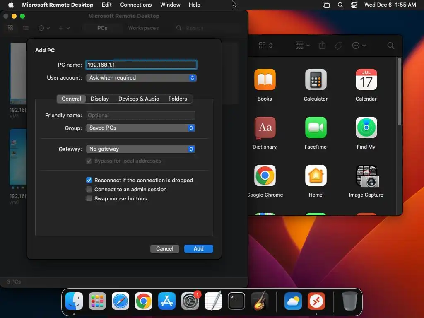424x318 pixels.
Task: Switch to the Display tab
Action: [100, 99]
